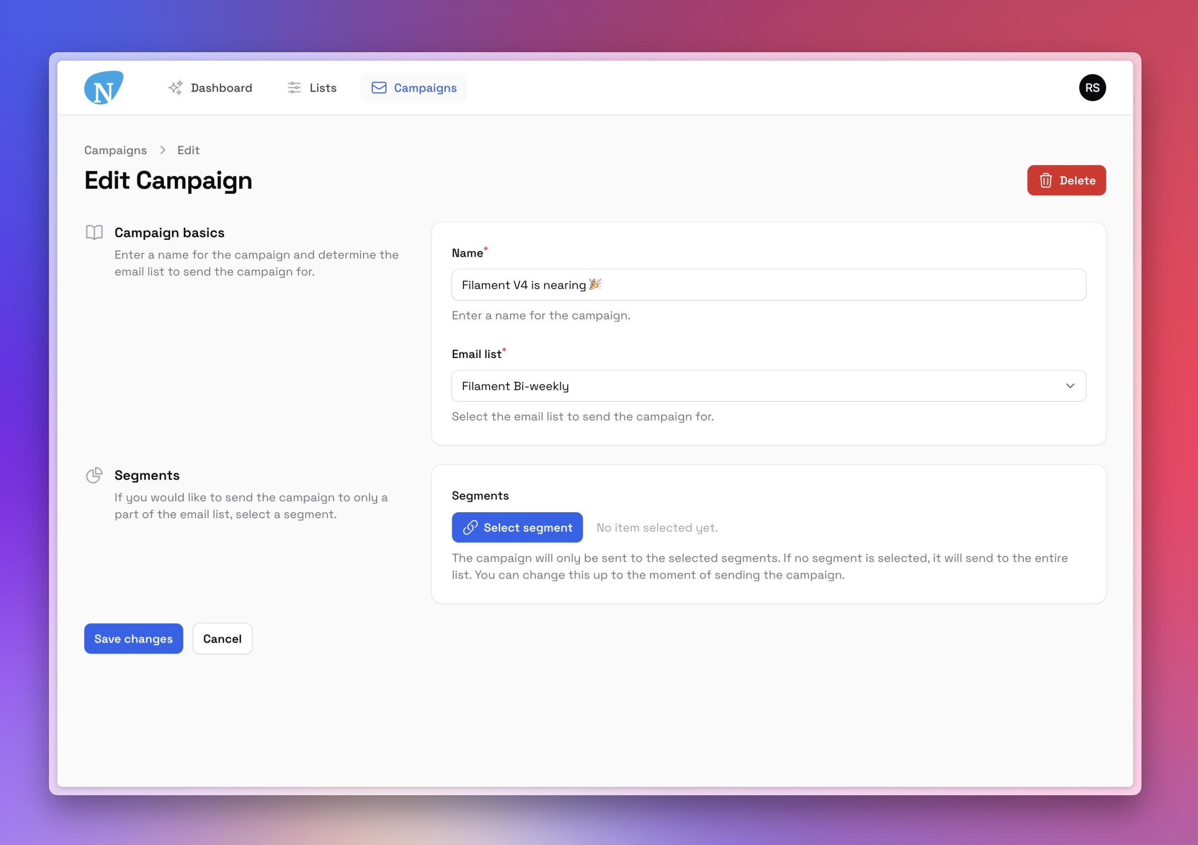Screen dimensions: 1198x845
Task: Click the Lists navigation icon
Action: point(295,87)
